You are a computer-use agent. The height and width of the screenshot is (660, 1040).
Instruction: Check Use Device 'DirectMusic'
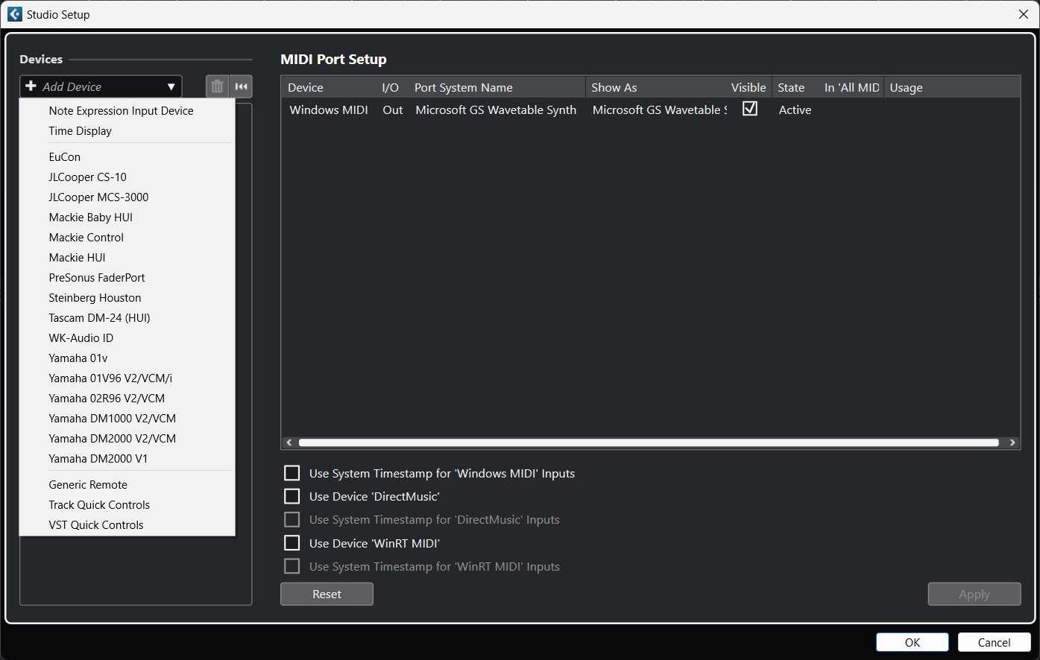tap(291, 495)
